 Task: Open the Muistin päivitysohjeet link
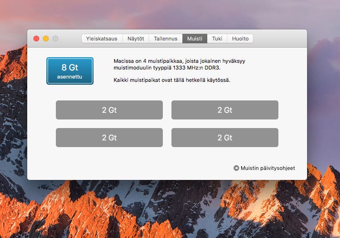268,168
